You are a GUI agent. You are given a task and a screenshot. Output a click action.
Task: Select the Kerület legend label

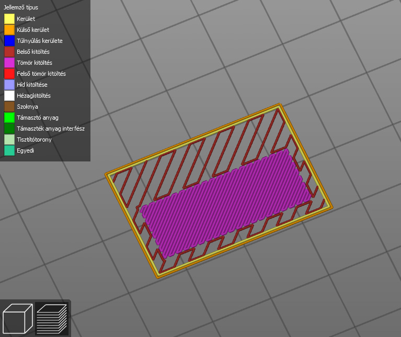(x=26, y=19)
